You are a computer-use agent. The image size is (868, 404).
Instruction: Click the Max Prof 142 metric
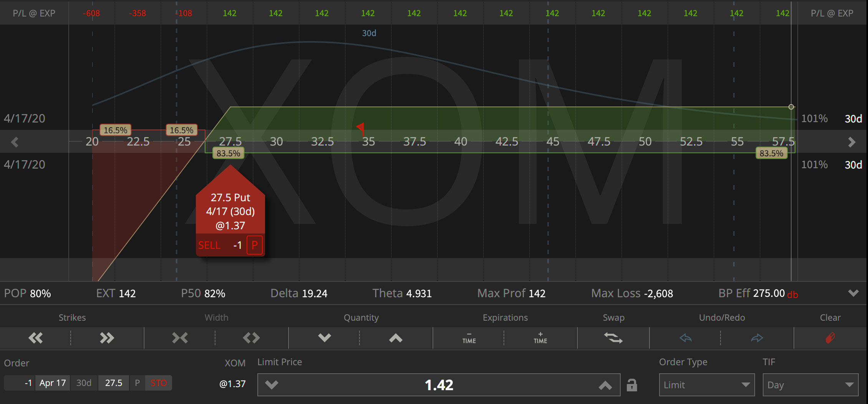click(x=511, y=293)
